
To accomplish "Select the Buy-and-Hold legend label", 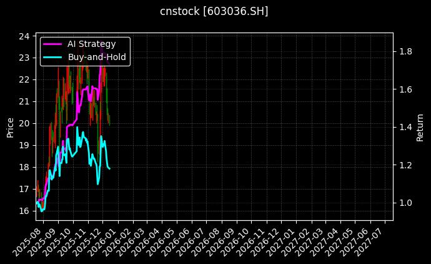I will pos(97,57).
